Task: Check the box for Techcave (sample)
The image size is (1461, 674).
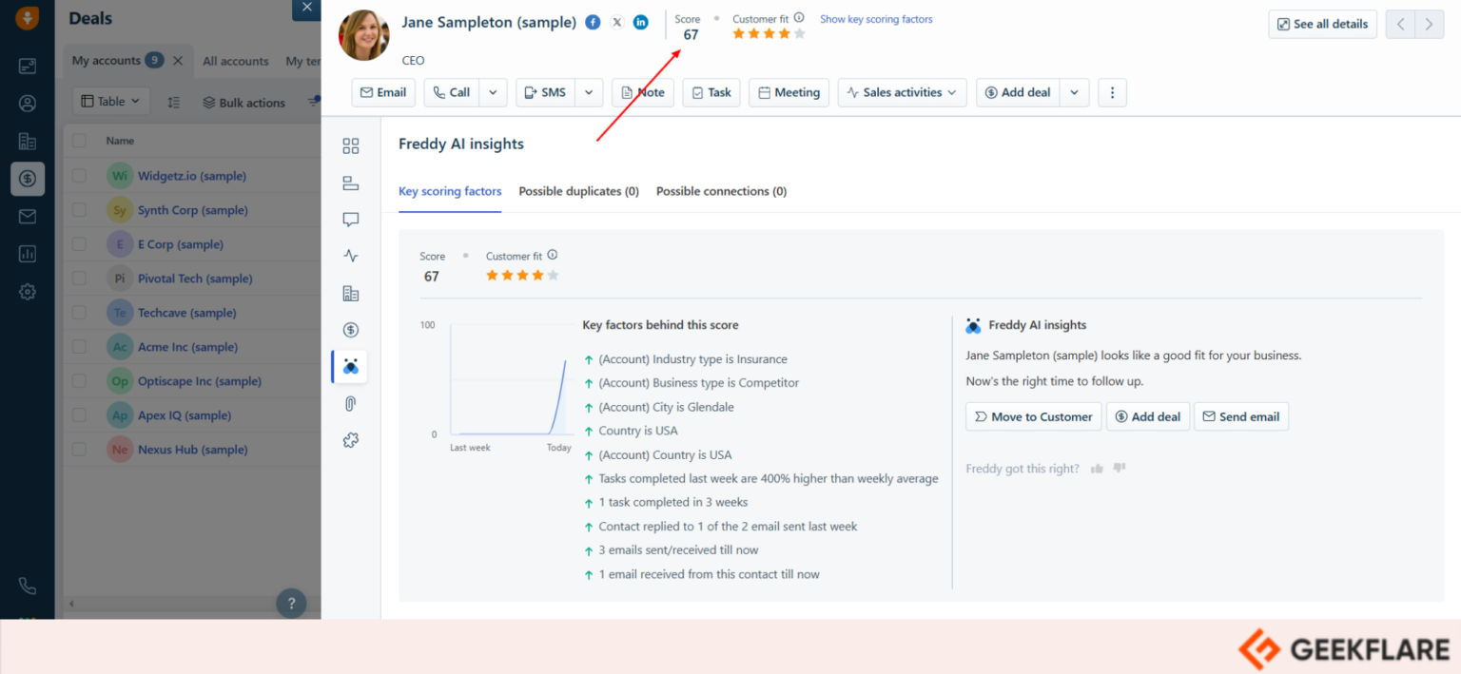Action: click(79, 313)
